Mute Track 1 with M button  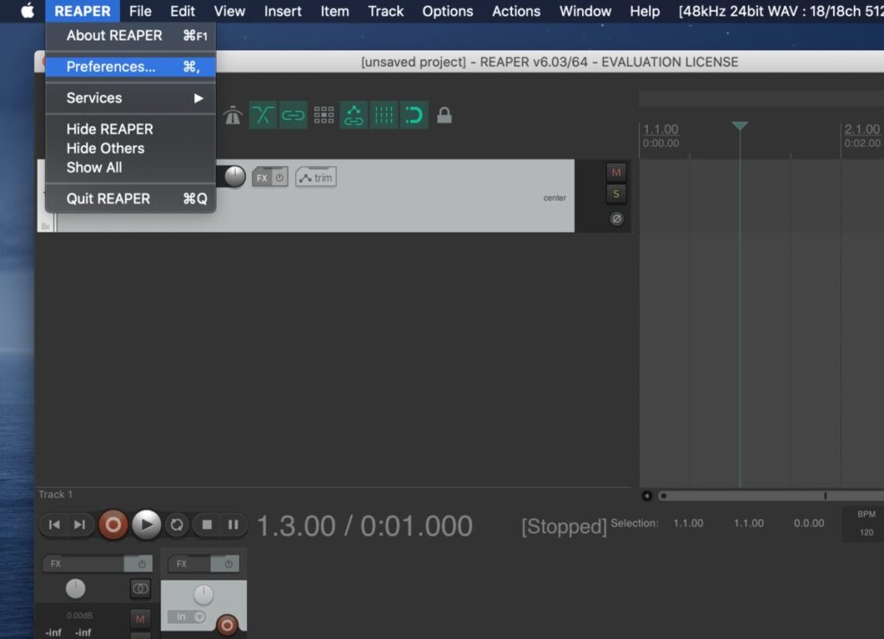(x=616, y=172)
